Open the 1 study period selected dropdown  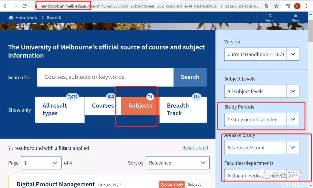pos(261,119)
